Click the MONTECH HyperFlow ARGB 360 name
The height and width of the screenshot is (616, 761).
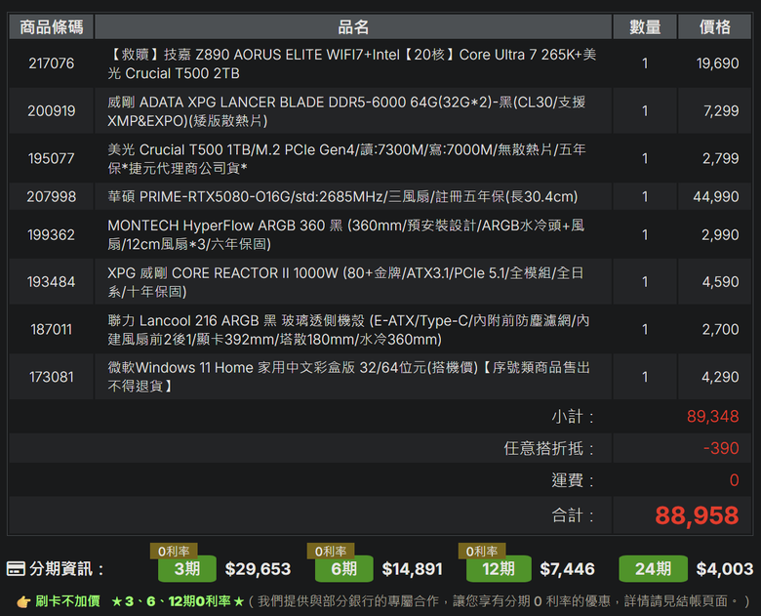346,235
